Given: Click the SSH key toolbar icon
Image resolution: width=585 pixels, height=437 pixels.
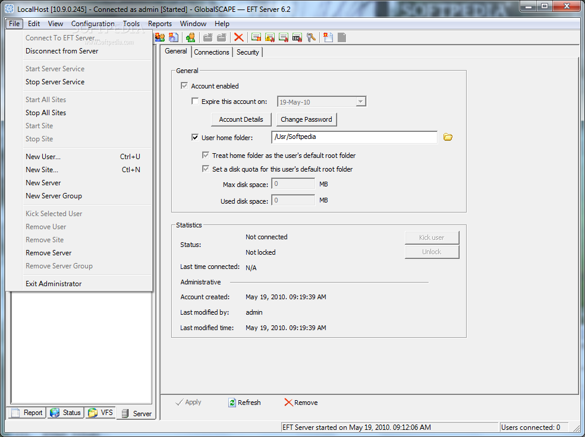Looking at the screenshot, I should click(x=297, y=37).
